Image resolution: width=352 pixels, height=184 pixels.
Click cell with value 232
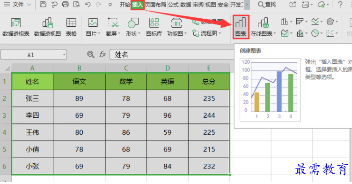(x=209, y=166)
